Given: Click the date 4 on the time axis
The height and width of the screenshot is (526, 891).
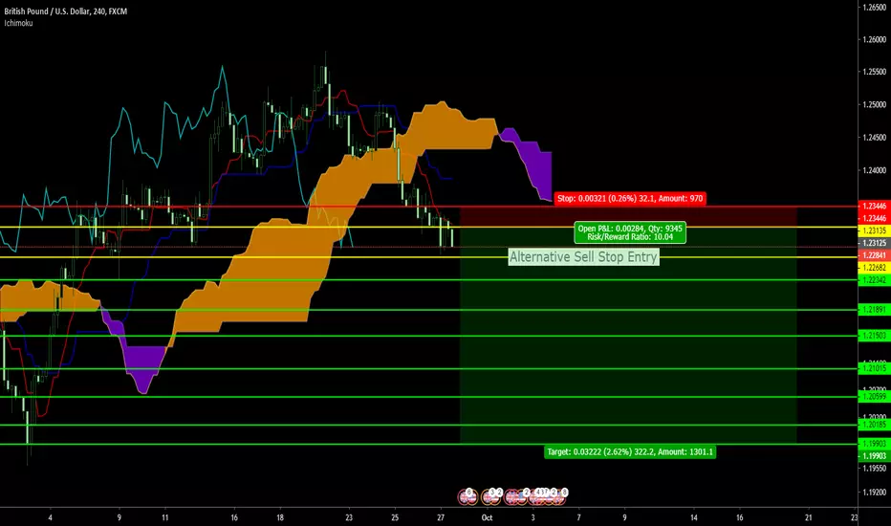Looking at the screenshot, I should 50,517.
